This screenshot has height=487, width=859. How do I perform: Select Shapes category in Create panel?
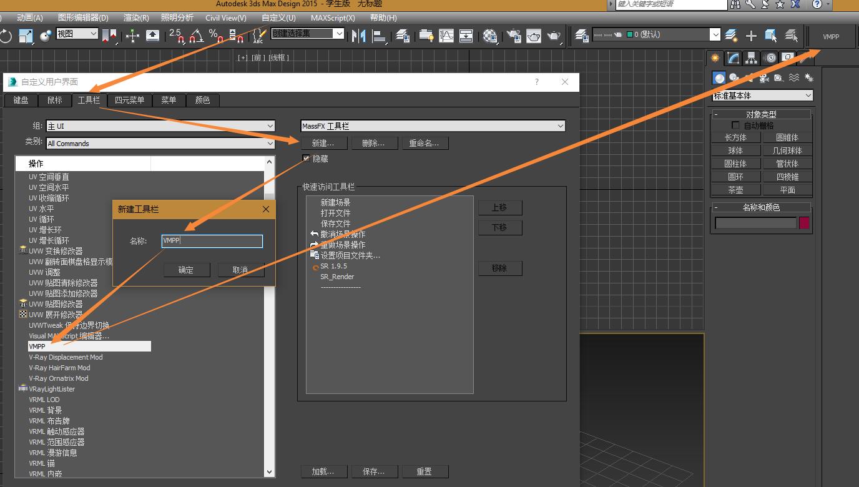(x=734, y=78)
